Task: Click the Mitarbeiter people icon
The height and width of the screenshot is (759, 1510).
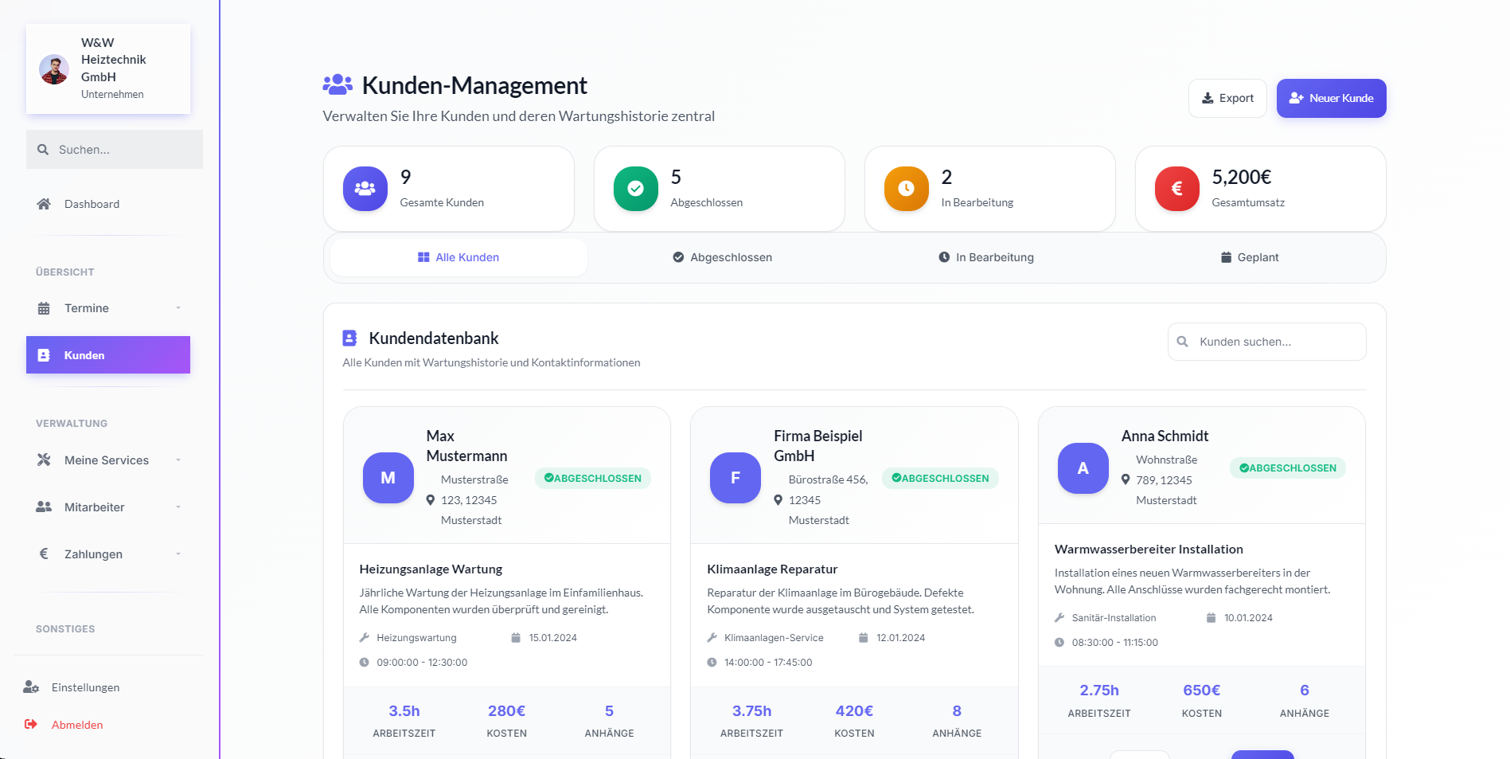Action: [42, 507]
